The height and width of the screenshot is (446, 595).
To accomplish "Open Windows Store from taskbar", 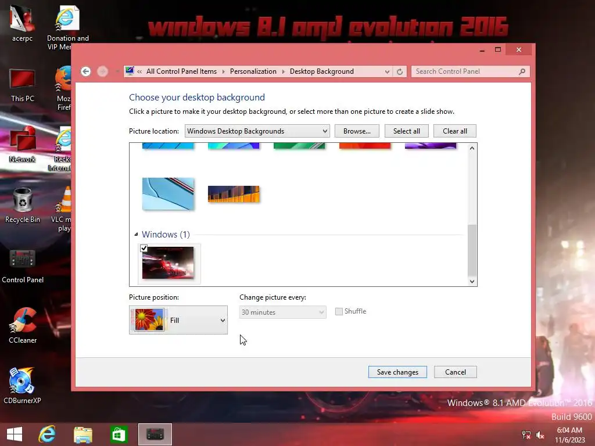I will [119, 434].
